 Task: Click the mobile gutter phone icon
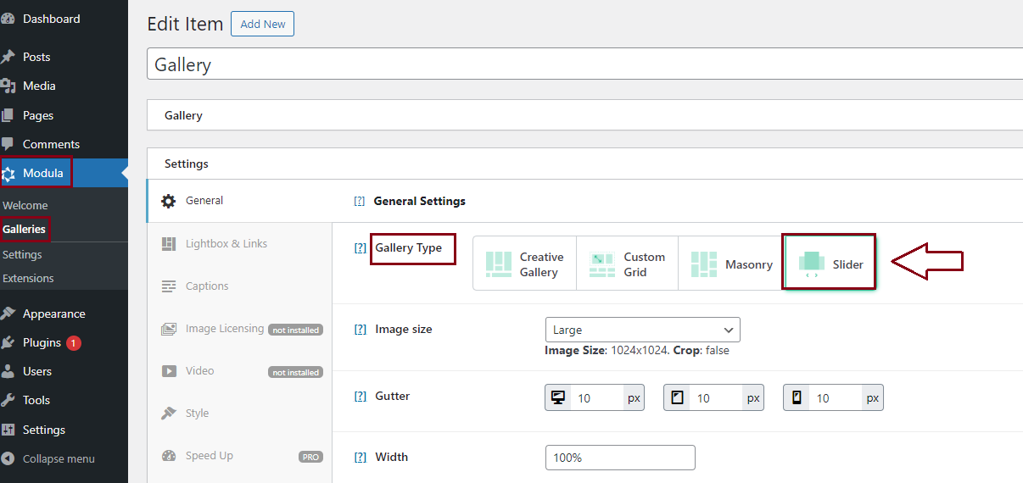tap(797, 397)
